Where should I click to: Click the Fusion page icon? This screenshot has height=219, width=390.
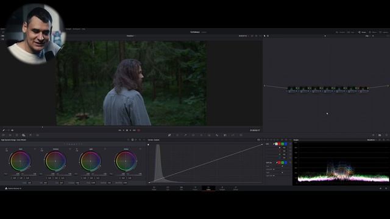195,188
